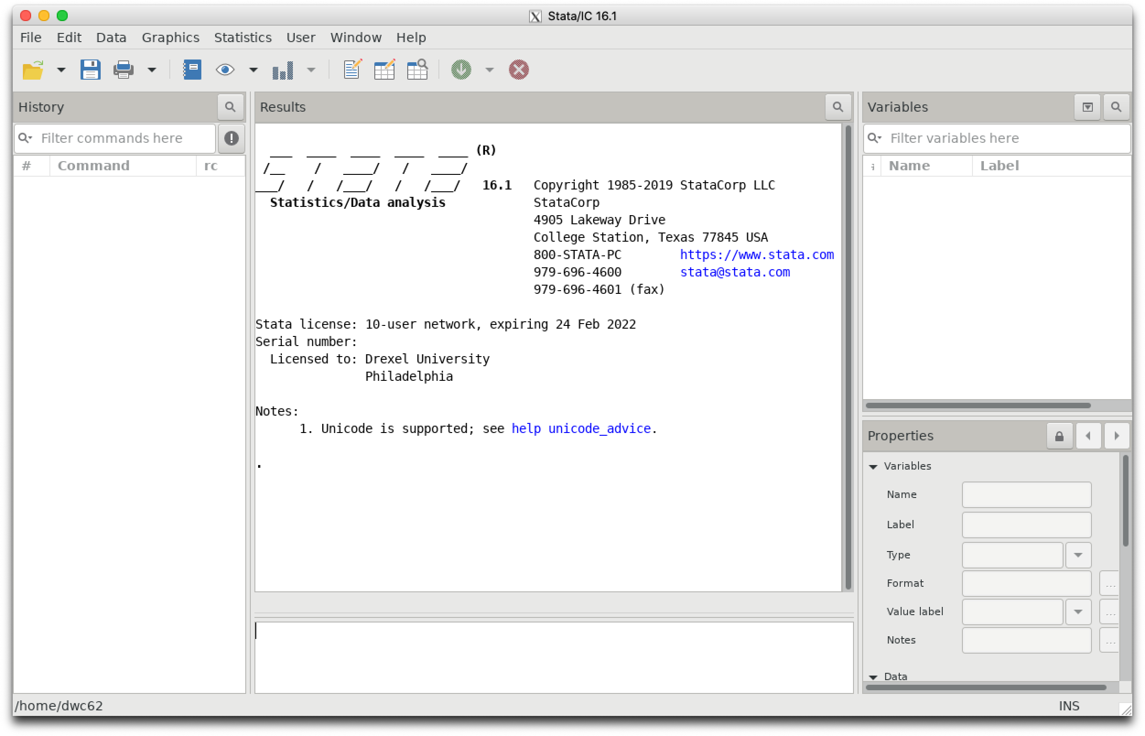The width and height of the screenshot is (1145, 736).
Task: Toggle the Properties lock icon
Action: [1059, 436]
